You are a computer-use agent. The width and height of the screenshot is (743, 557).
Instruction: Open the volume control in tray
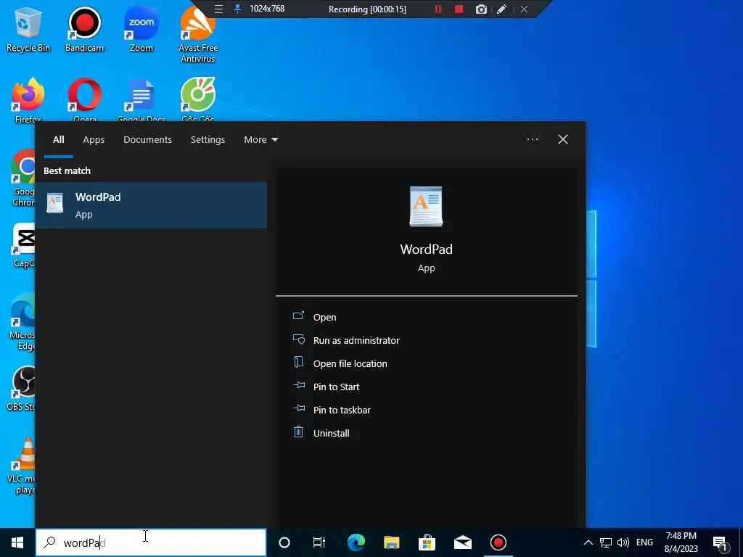623,542
